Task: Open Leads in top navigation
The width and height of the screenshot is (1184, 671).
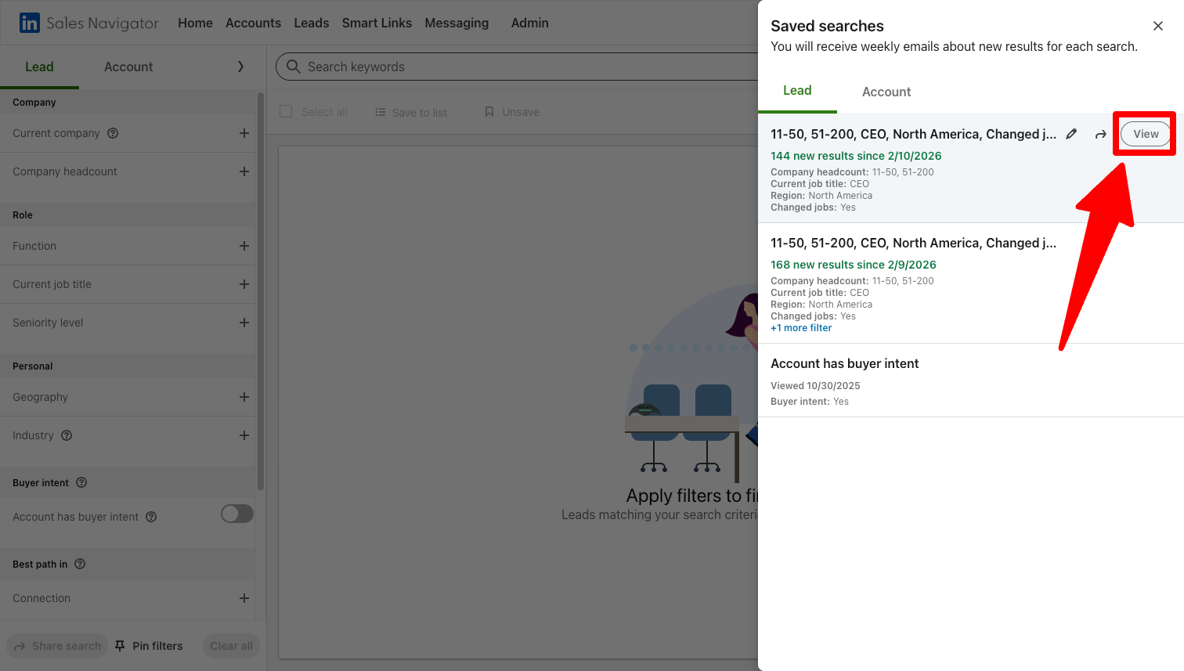Action: (x=312, y=23)
